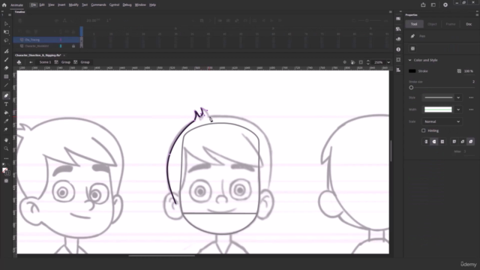Click the Center Stage icon

click(x=345, y=62)
